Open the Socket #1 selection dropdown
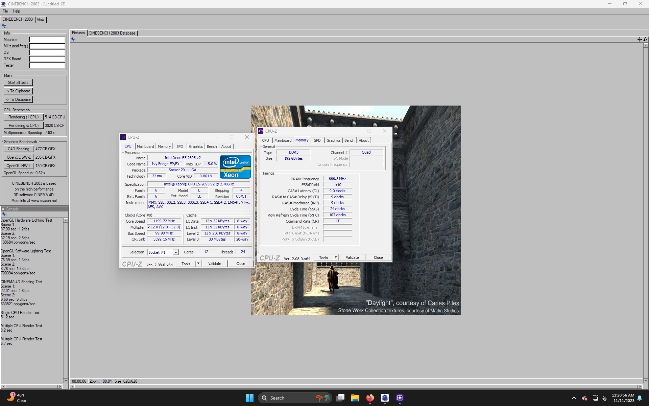 tap(176, 252)
